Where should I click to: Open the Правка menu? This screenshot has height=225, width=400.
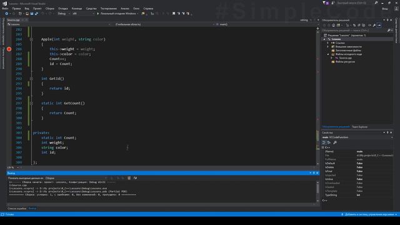point(16,8)
